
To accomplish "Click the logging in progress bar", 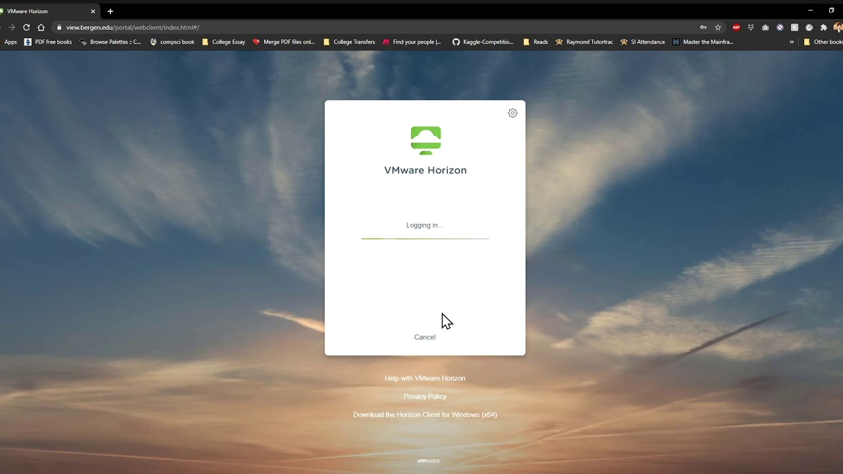I will tap(425, 238).
